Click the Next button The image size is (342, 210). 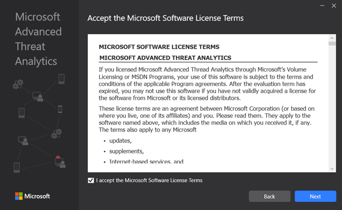316,196
